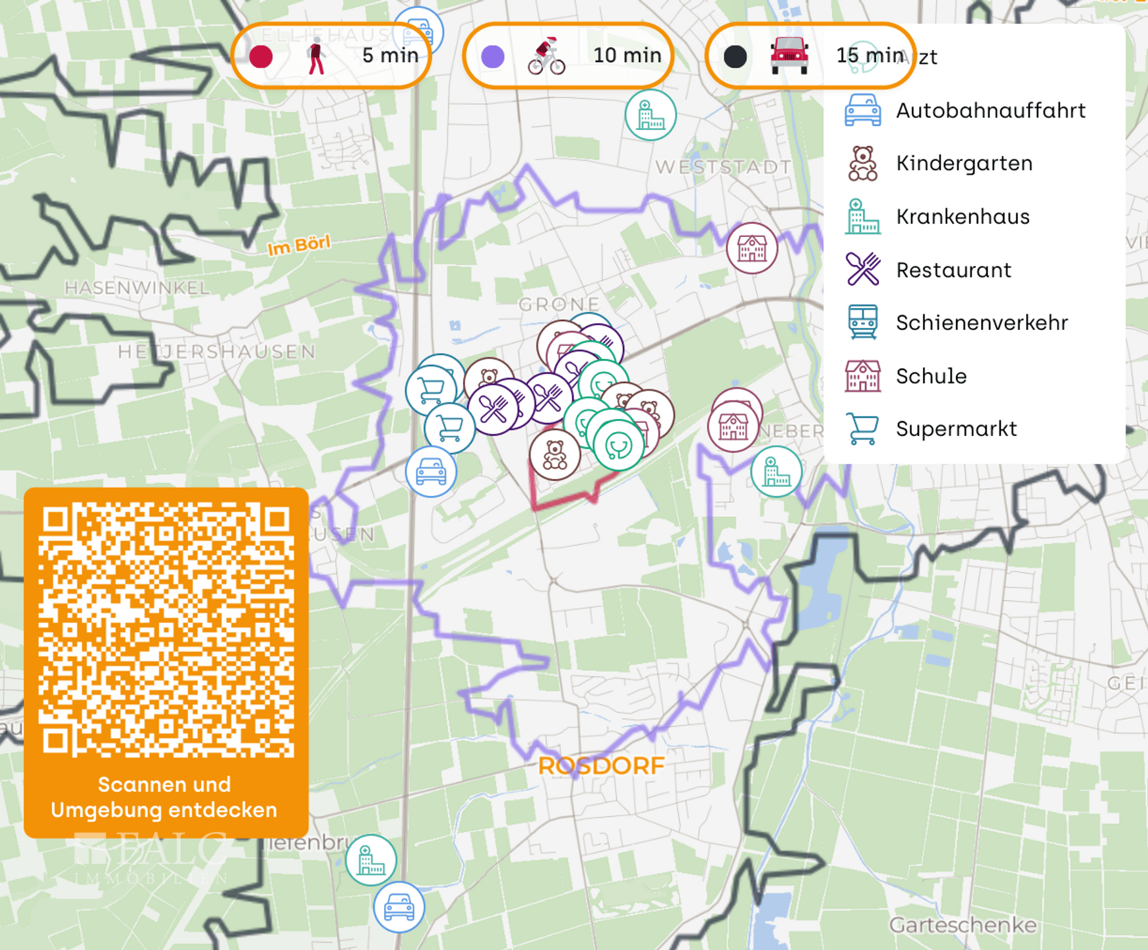Choose Schule in the legend
This screenshot has width=1148, height=950.
coord(906,376)
